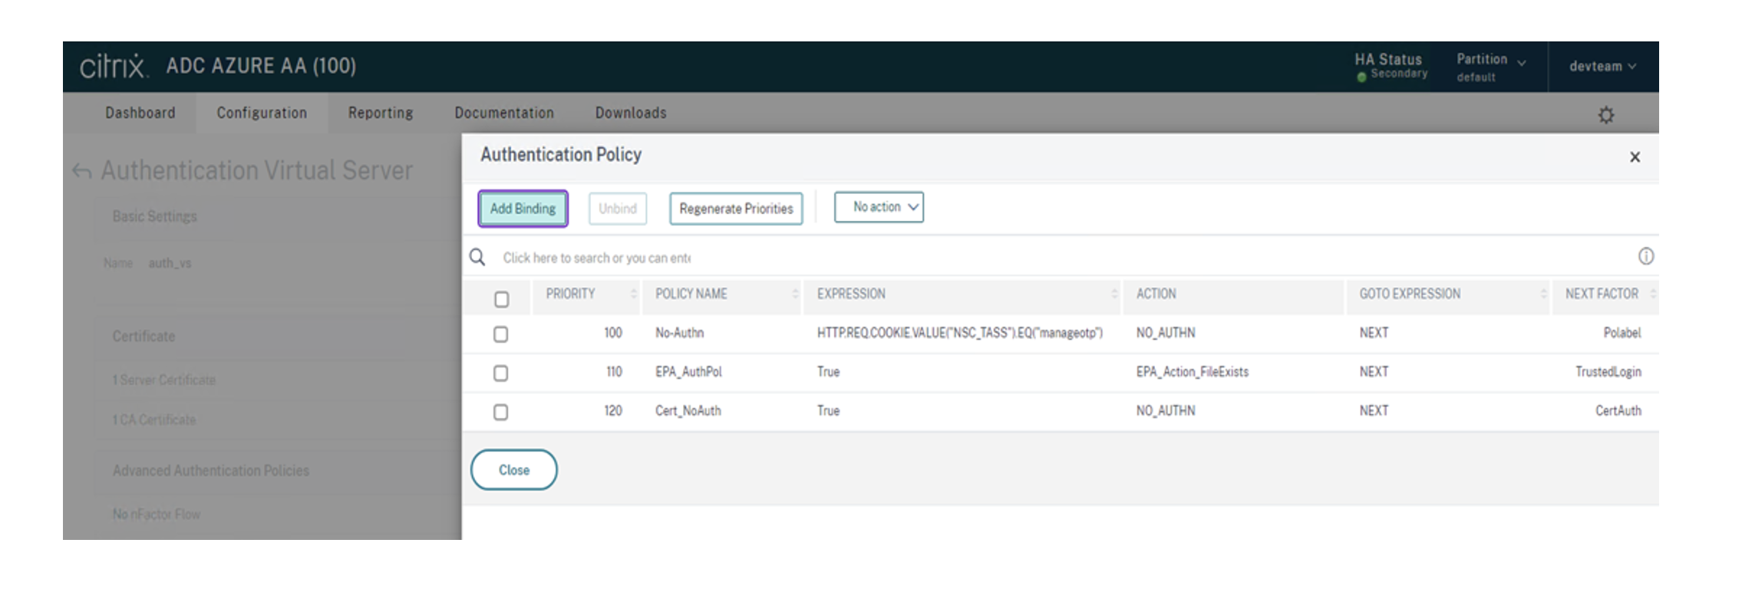Tick the Cert_NoAuth row checkbox
The width and height of the screenshot is (1742, 612).
(500, 413)
